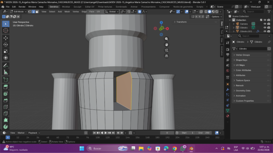
Task: Select the Measure tool
Action: coord(6,72)
